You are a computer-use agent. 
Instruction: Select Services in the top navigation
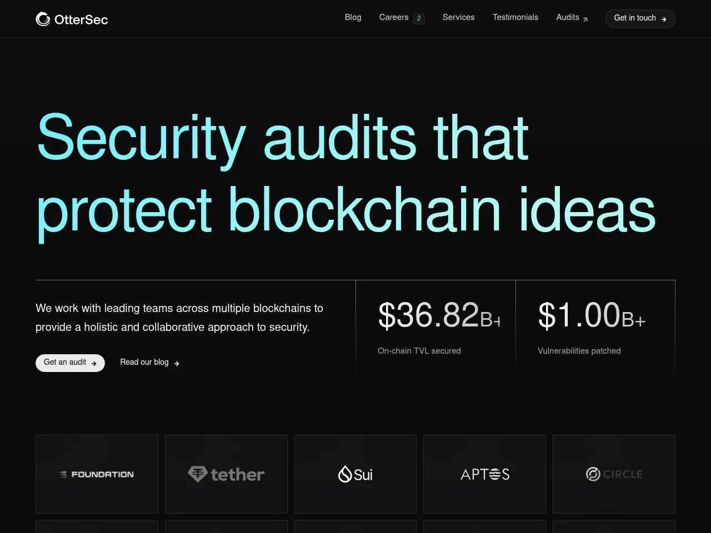point(458,18)
